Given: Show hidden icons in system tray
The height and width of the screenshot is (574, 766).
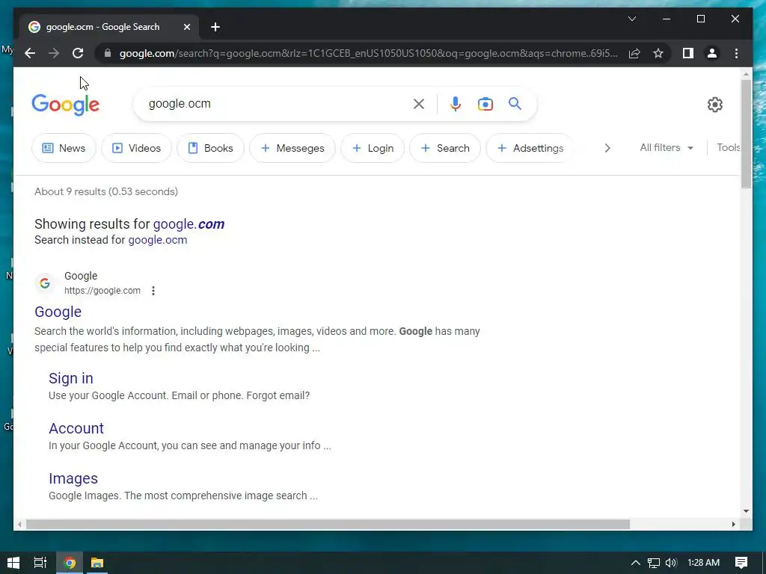Looking at the screenshot, I should click(635, 563).
